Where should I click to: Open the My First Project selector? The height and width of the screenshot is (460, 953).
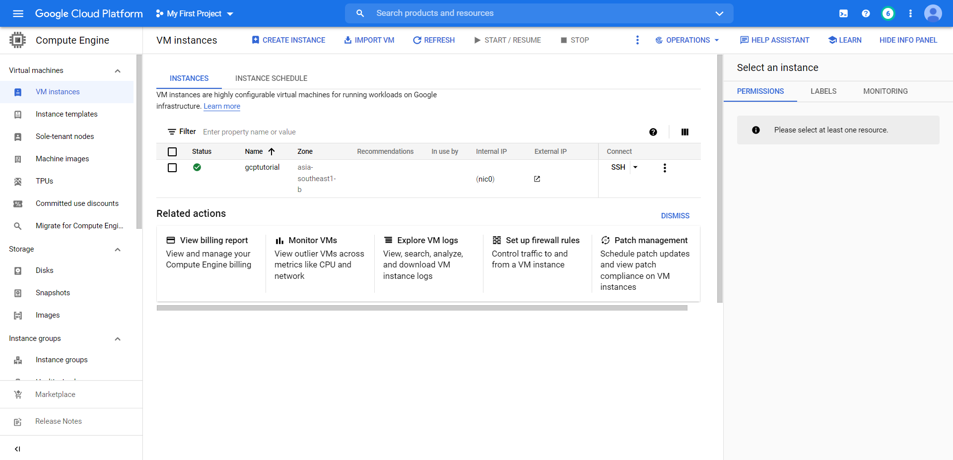tap(195, 13)
